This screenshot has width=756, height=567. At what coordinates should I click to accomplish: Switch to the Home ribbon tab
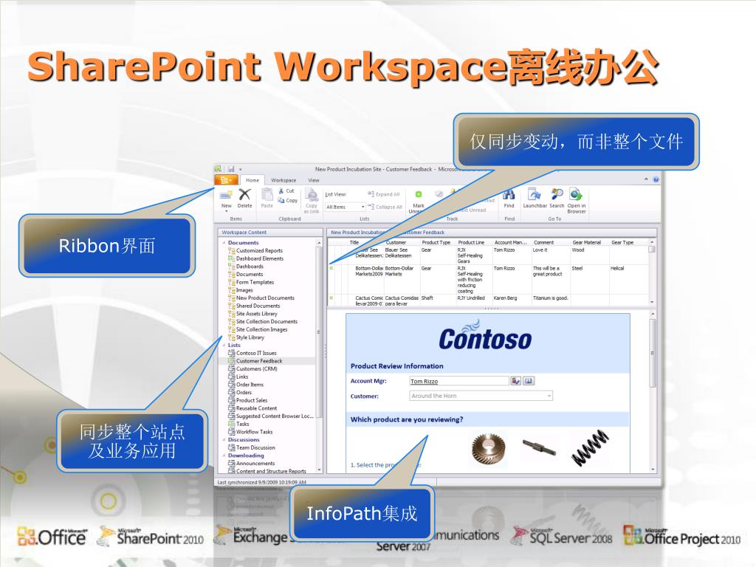coord(252,180)
